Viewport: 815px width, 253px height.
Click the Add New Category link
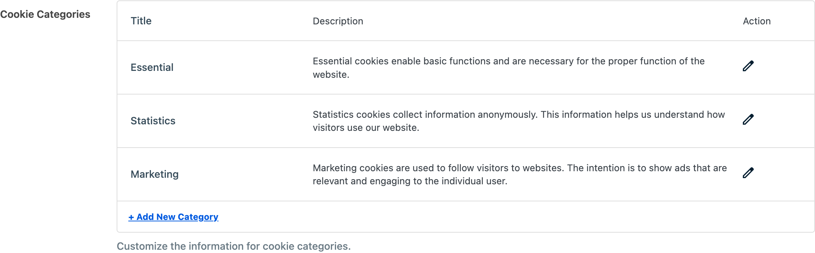(x=173, y=217)
